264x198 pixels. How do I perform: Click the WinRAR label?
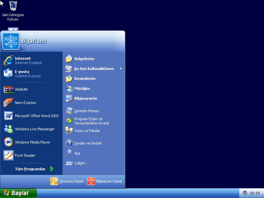point(21,89)
